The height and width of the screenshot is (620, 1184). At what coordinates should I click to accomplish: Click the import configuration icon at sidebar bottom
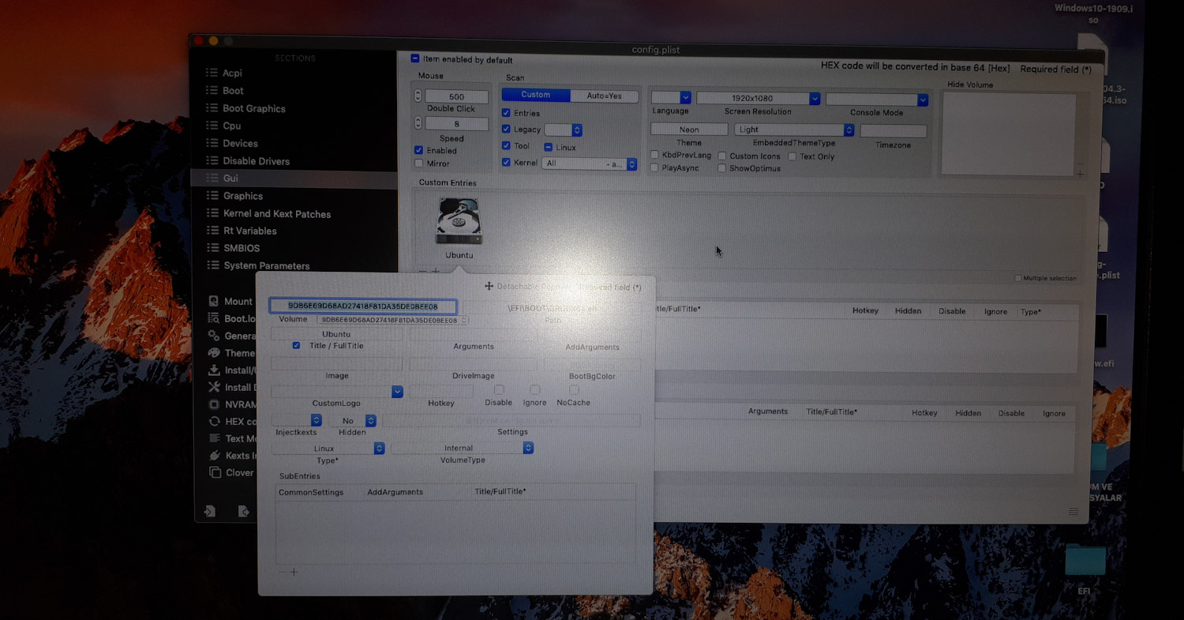(210, 511)
